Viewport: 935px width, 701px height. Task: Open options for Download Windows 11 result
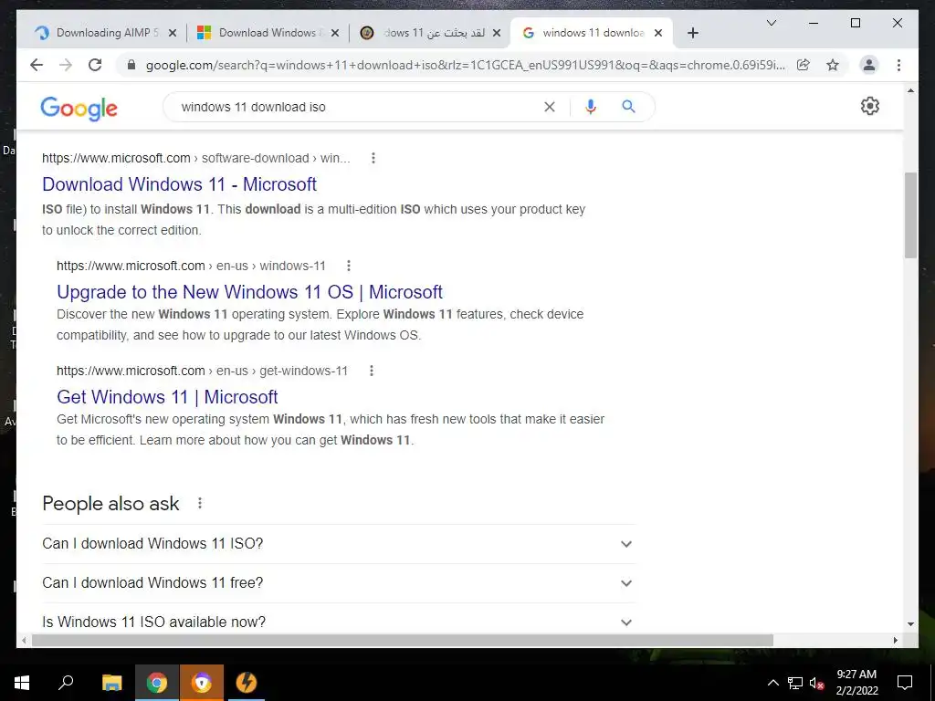pyautogui.click(x=373, y=158)
